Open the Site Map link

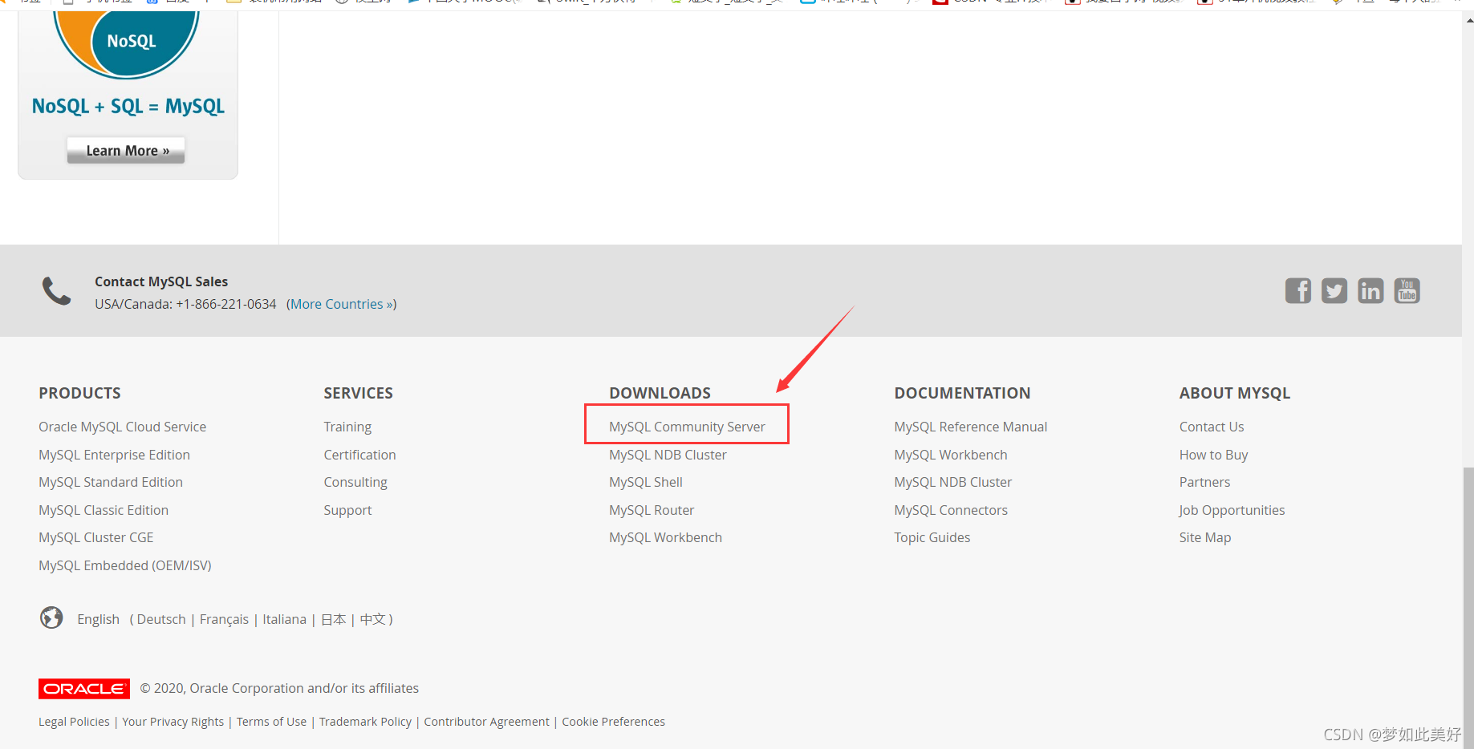coord(1205,537)
